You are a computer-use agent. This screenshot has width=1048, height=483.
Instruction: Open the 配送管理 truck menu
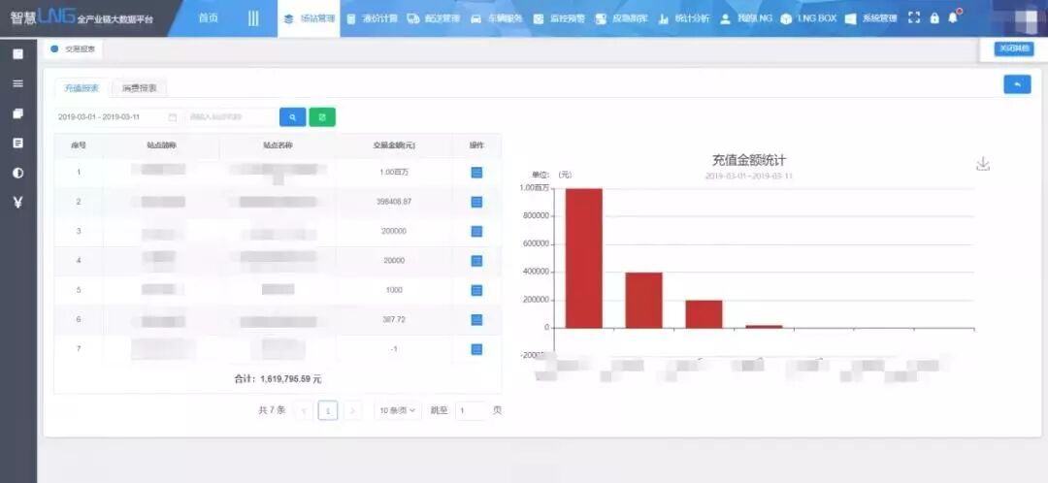[433, 18]
